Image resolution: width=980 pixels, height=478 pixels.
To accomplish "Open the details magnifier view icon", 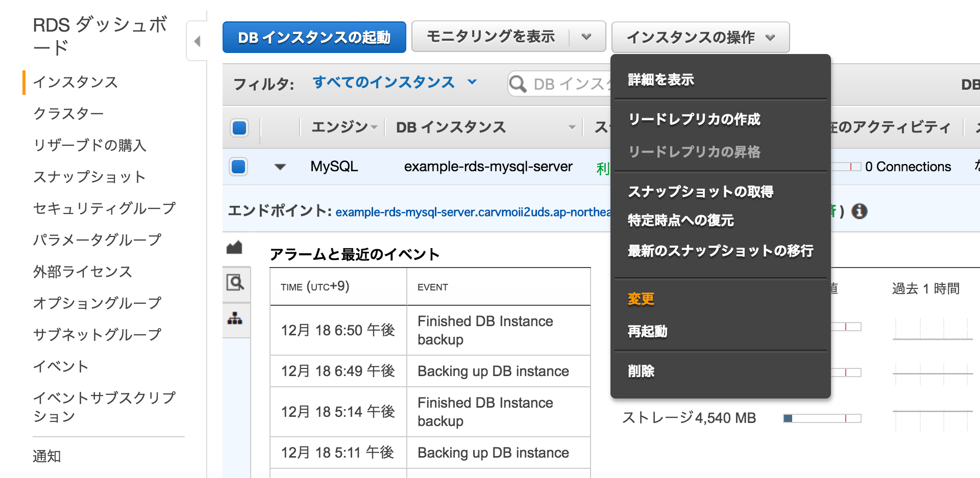I will click(x=235, y=282).
